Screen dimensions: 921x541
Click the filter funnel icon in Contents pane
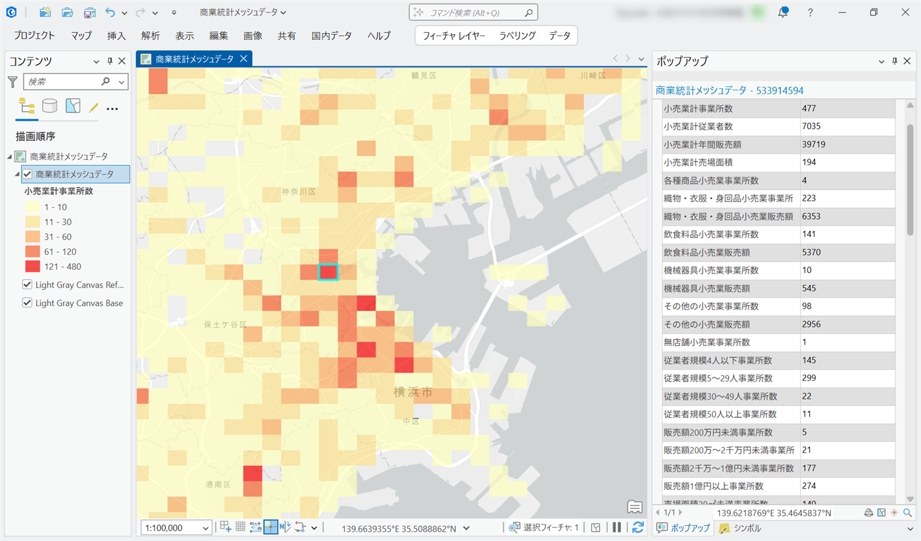[x=12, y=82]
